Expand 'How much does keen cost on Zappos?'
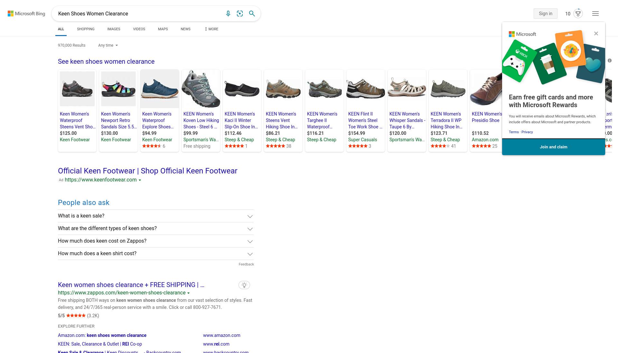Image resolution: width=618 pixels, height=353 pixels. [156, 241]
